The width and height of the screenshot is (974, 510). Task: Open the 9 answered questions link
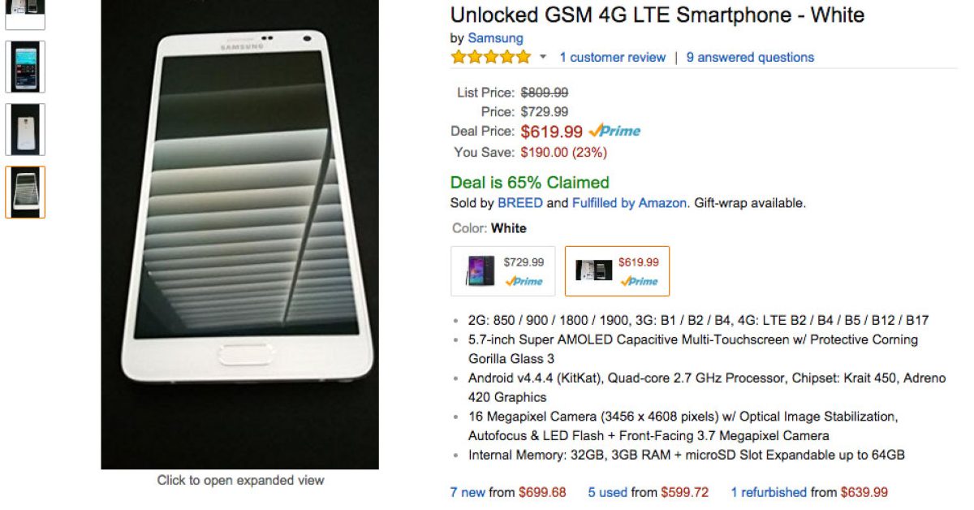tap(750, 58)
